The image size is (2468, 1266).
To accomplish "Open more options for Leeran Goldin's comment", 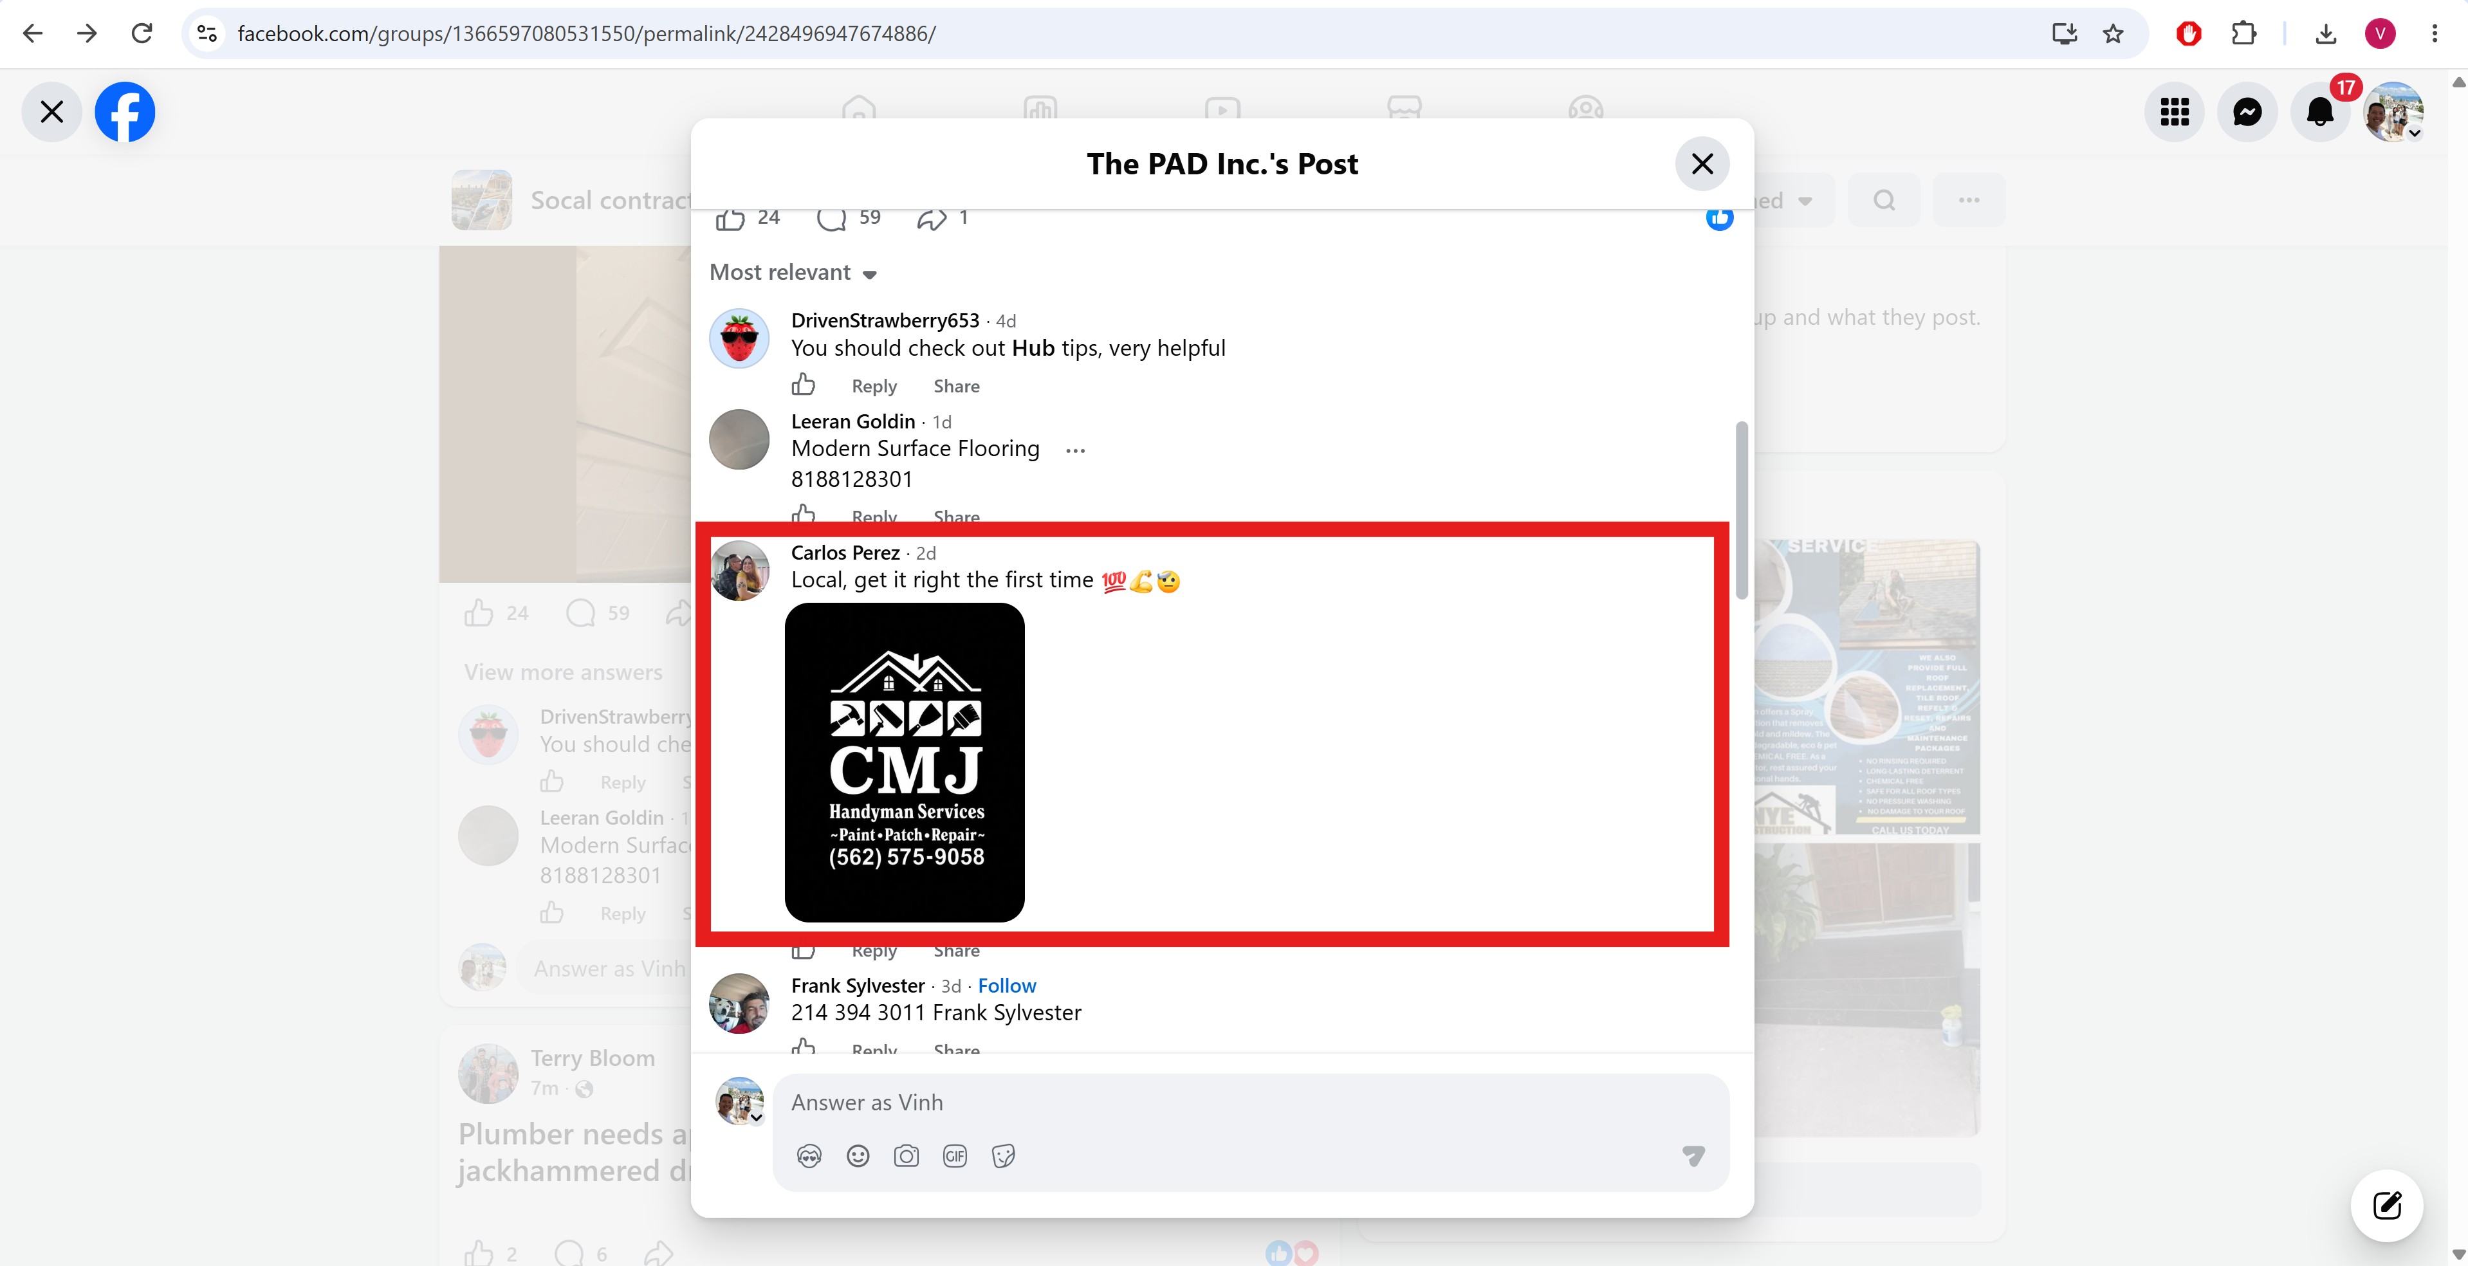I will pyautogui.click(x=1076, y=450).
